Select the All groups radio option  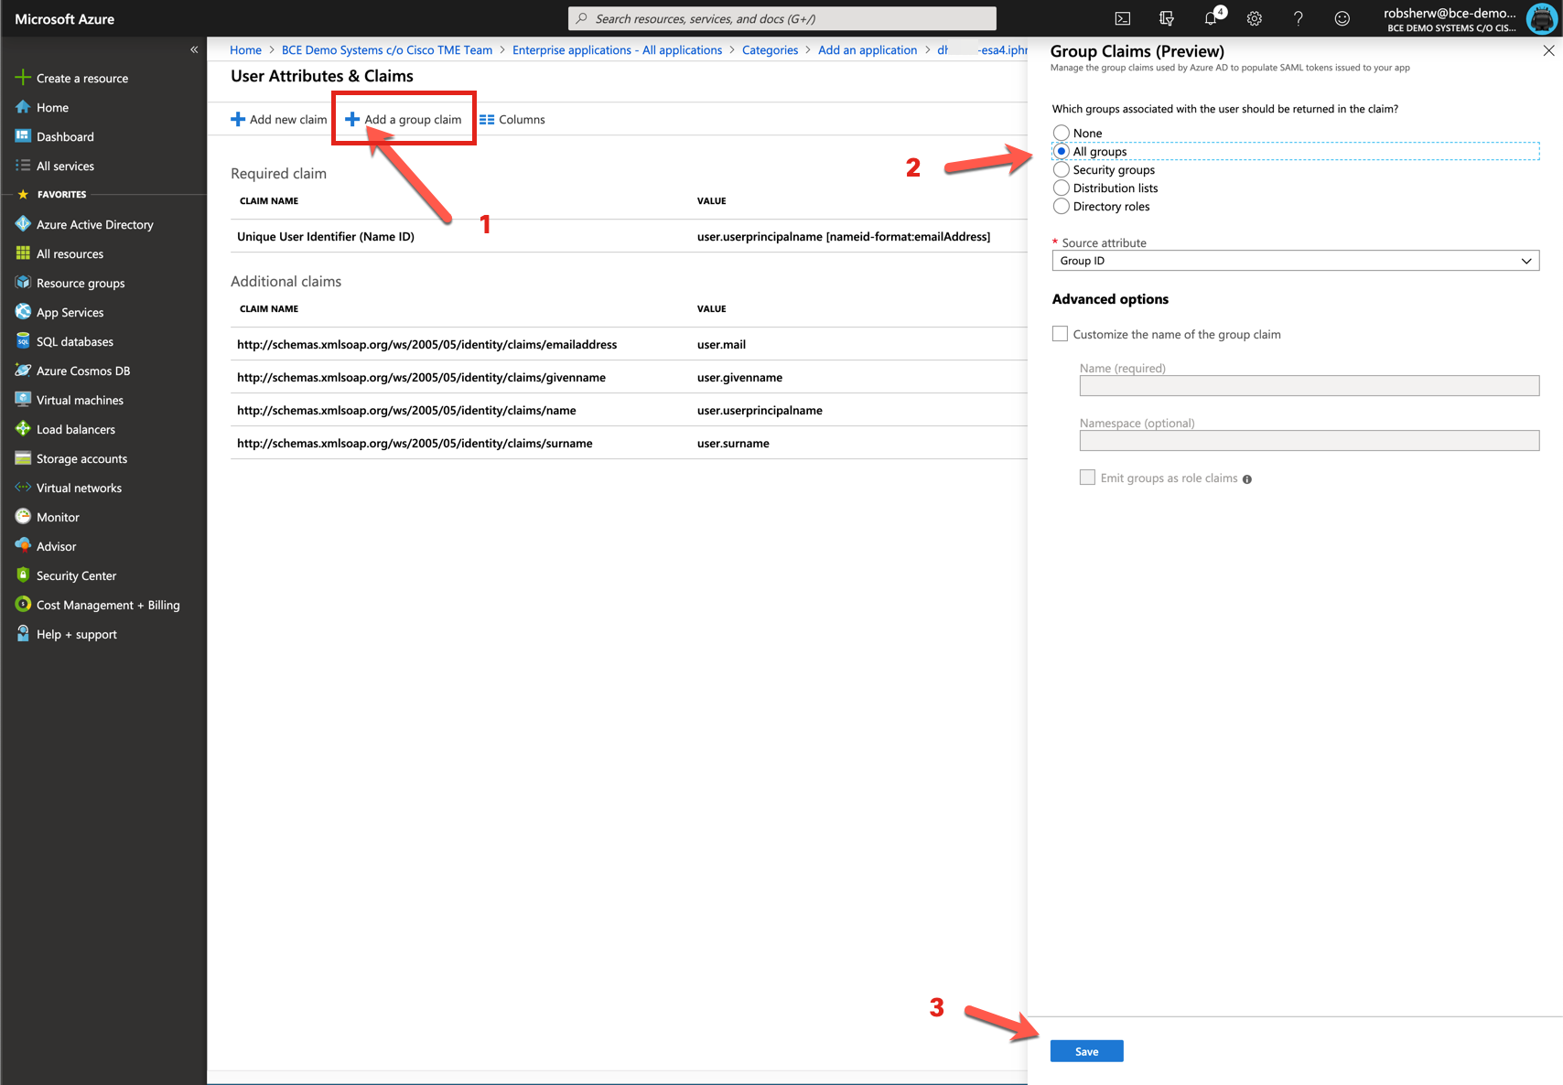tap(1062, 151)
